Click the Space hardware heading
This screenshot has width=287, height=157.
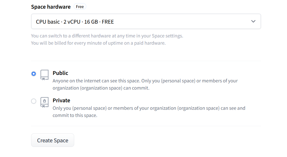[x=51, y=7]
